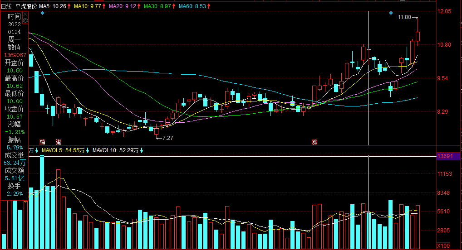Click the right blue diamond marker
Screen dimensions: 462x250
coord(391,13)
